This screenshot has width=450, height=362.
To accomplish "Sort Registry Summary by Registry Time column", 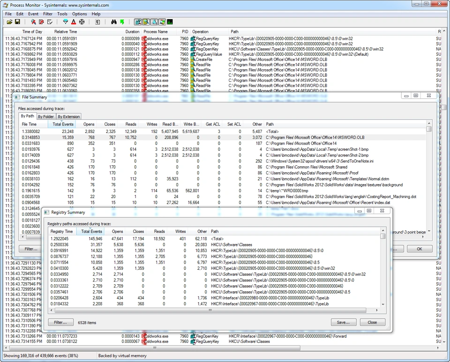I will [x=62, y=231].
